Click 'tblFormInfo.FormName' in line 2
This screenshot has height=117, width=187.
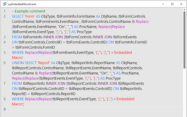pyautogui.click(x=76, y=16)
